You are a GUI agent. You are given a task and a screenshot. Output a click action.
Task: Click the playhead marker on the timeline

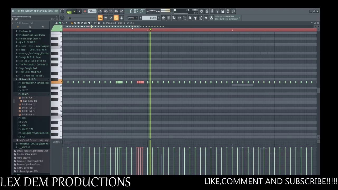point(151,30)
